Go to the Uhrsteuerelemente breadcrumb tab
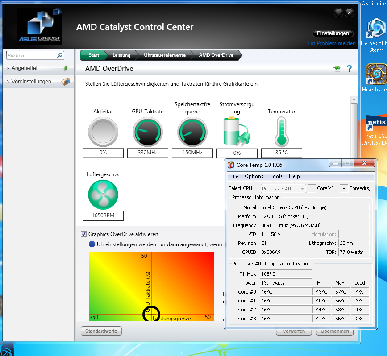This screenshot has width=387, height=356. point(165,55)
